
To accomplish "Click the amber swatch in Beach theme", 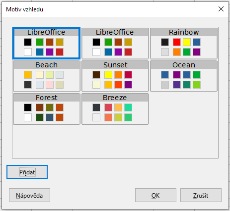I will pyautogui.click(x=28, y=75).
